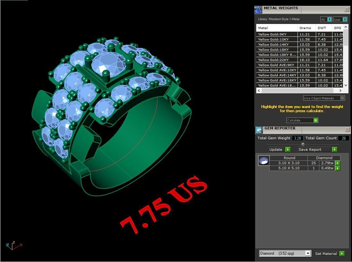Screen dimensions: 352x262
Task: Click the metal list scroll left arrow
Action: click(259, 90)
